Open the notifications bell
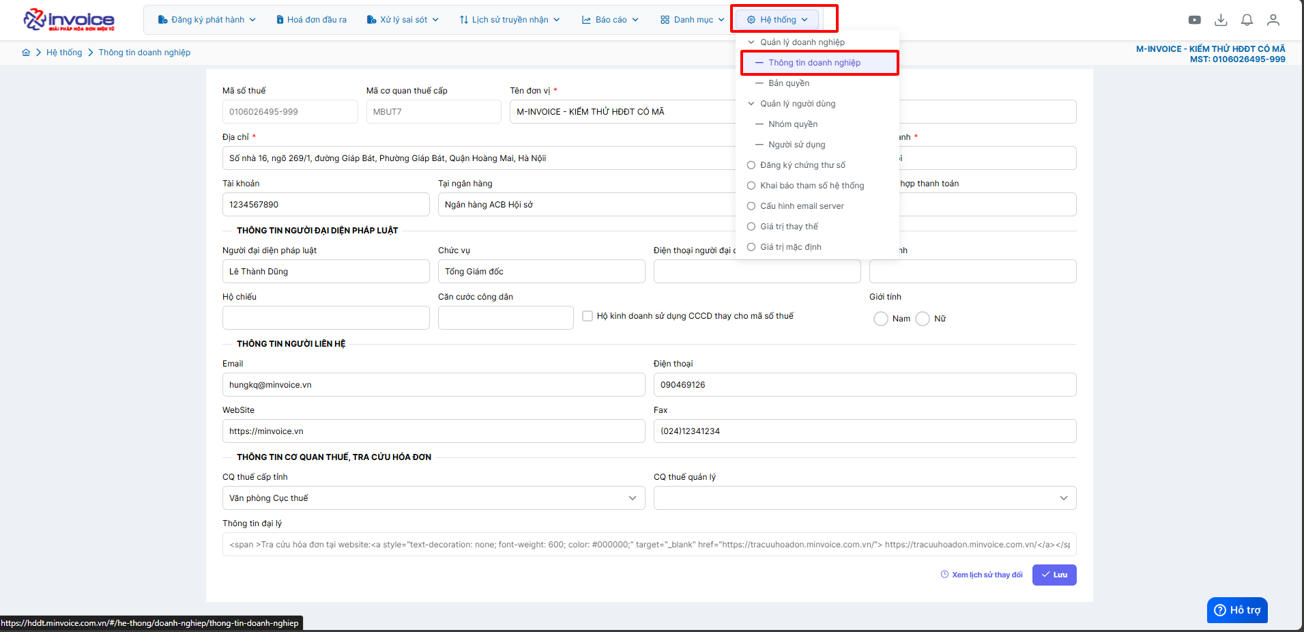This screenshot has width=1304, height=632. [x=1247, y=20]
